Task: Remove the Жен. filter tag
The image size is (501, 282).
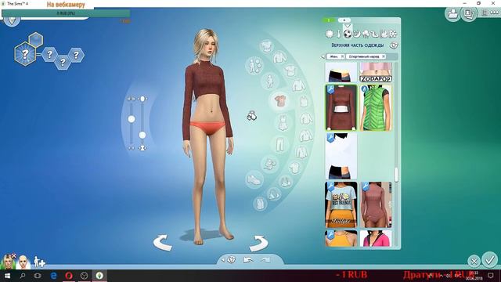Action: pos(342,56)
